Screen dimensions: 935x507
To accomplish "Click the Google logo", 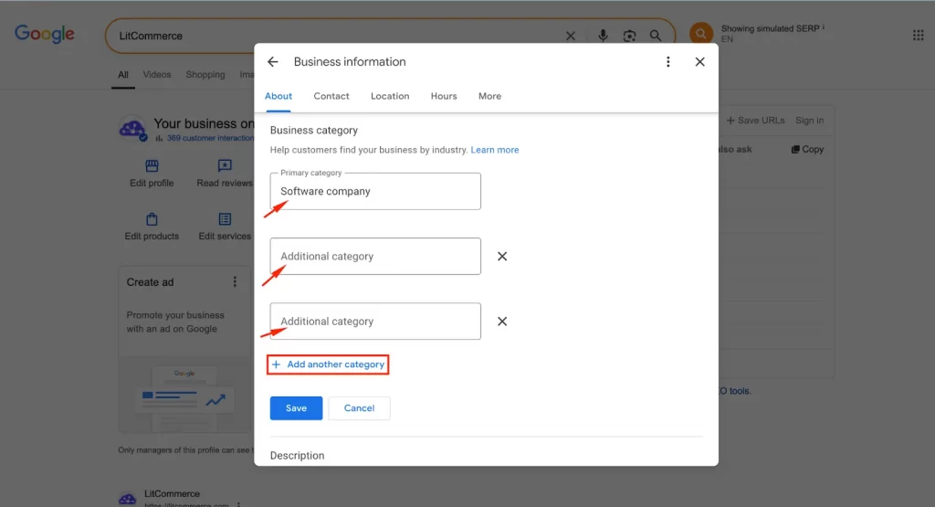I will 45,34.
